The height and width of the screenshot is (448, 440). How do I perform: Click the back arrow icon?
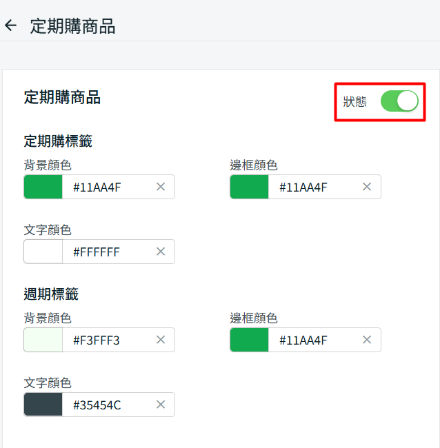point(10,26)
